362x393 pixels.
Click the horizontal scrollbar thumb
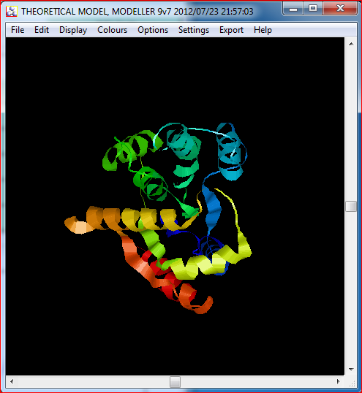[x=175, y=382]
